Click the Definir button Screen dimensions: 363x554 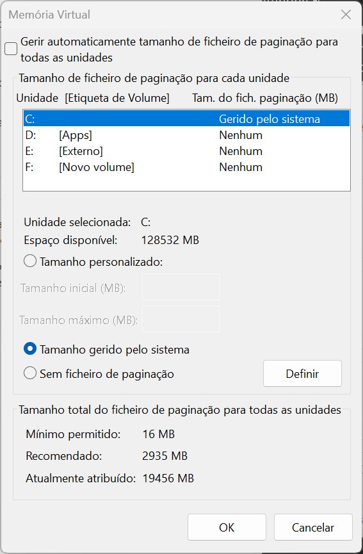[x=302, y=373]
